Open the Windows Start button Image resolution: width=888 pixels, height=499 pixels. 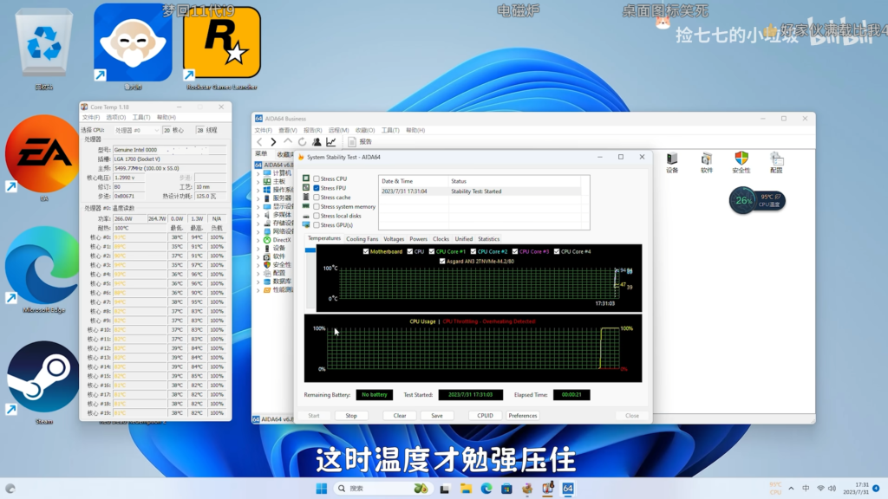321,489
